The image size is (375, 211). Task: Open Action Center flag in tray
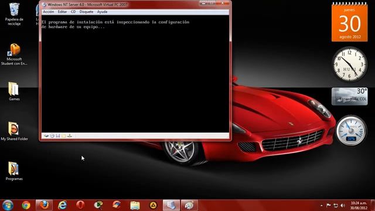tap(329, 205)
